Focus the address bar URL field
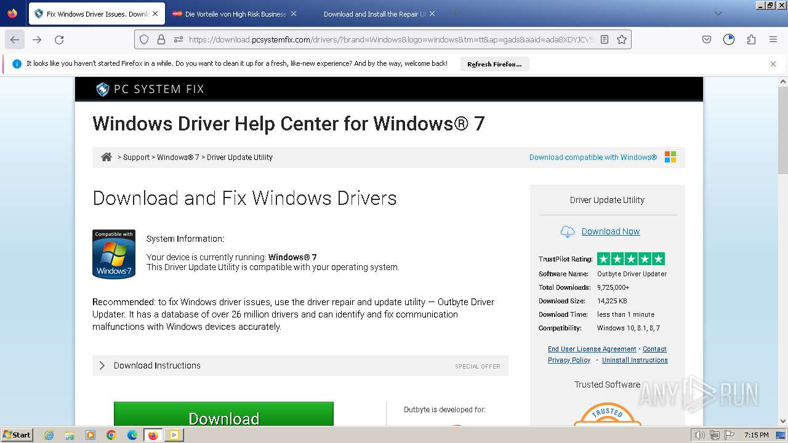The height and width of the screenshot is (443, 788). pyautogui.click(x=391, y=39)
